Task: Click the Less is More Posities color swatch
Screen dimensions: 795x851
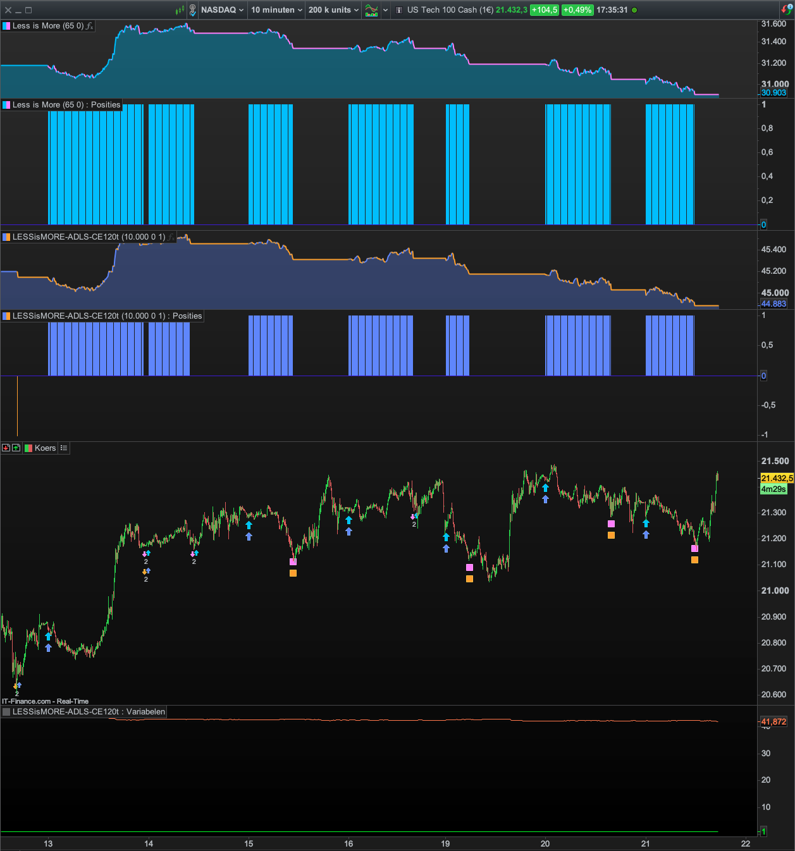Action: [6, 105]
